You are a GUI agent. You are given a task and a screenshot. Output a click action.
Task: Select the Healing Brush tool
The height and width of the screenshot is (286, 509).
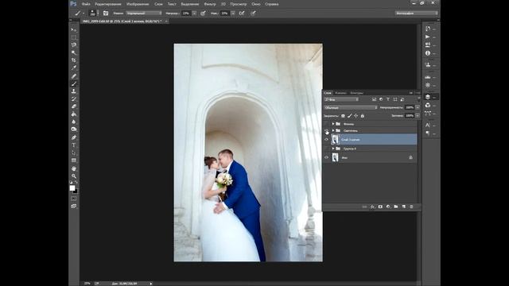pyautogui.click(x=74, y=76)
